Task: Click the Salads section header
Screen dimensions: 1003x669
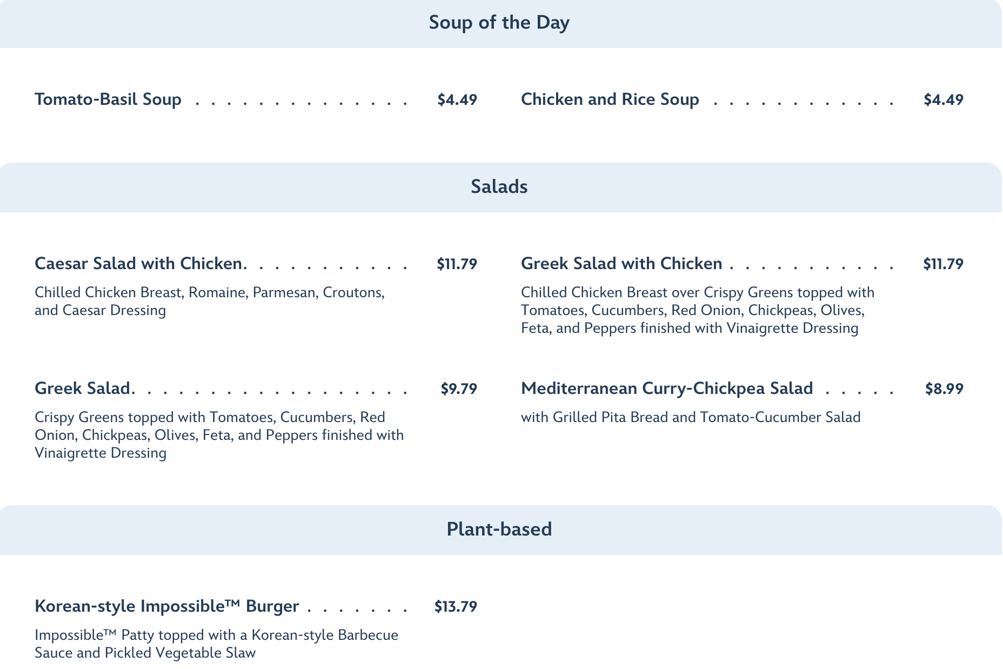Action: [x=499, y=186]
